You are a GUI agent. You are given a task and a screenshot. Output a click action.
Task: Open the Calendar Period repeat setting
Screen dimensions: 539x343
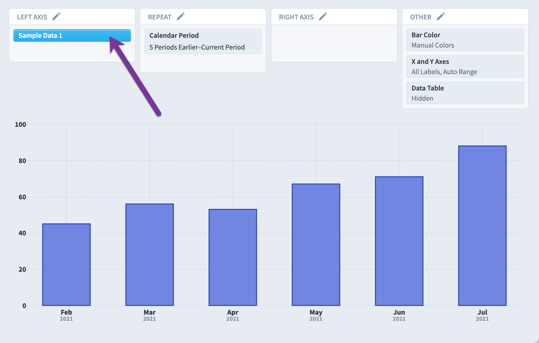(x=203, y=41)
